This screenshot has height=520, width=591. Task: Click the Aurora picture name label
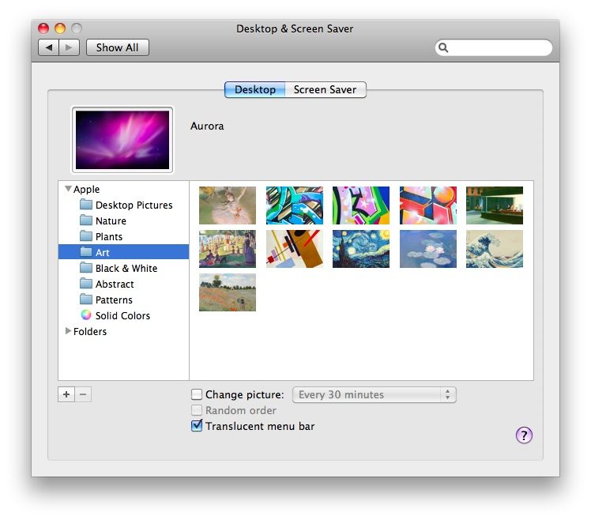[207, 126]
